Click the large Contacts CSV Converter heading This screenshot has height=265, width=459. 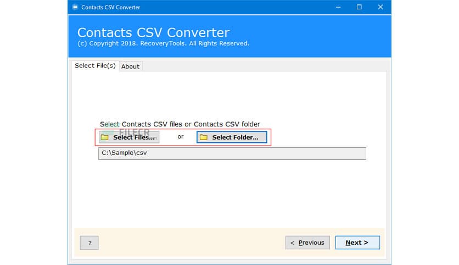(x=153, y=32)
